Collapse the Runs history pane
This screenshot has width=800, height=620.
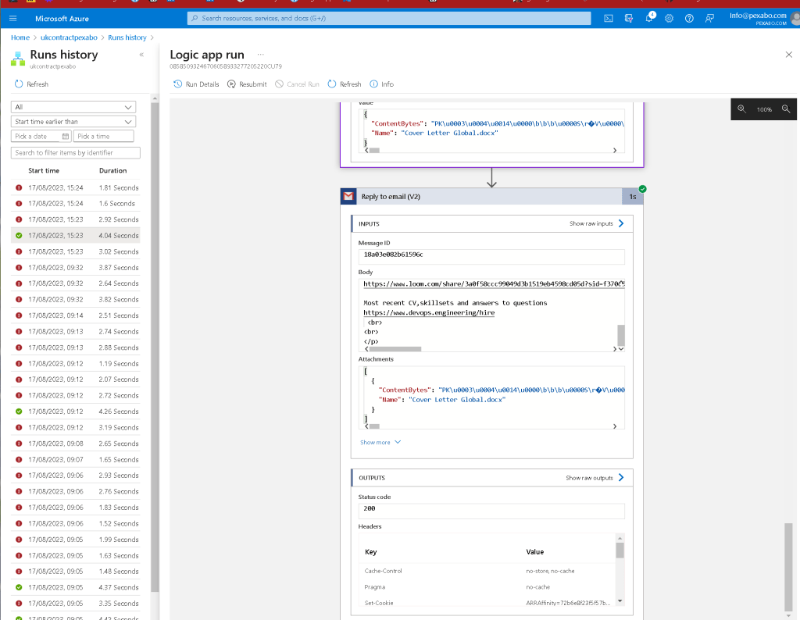141,55
